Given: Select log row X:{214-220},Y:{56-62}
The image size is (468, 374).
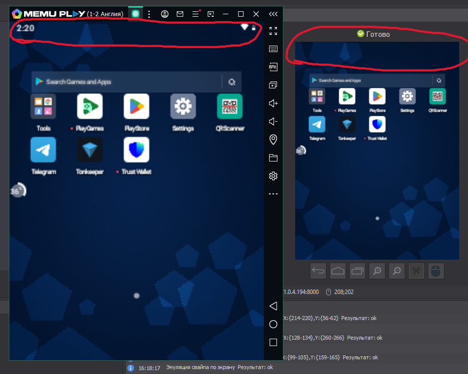Looking at the screenshot, I should tap(330, 318).
